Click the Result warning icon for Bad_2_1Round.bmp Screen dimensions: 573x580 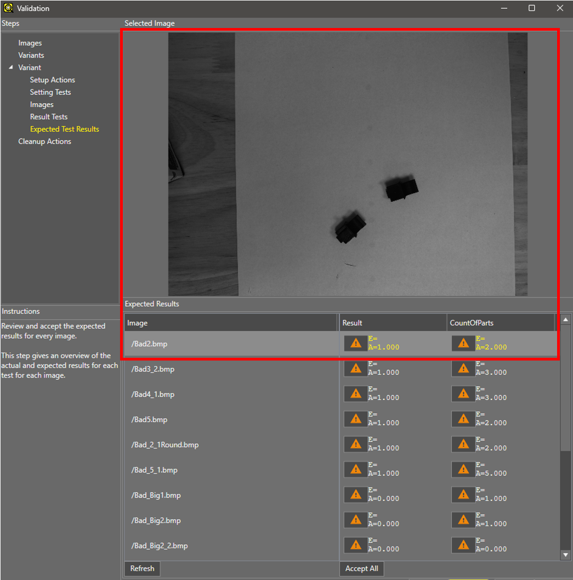356,444
